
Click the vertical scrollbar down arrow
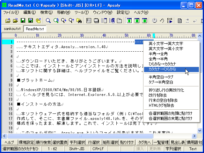[x=200, y=131]
